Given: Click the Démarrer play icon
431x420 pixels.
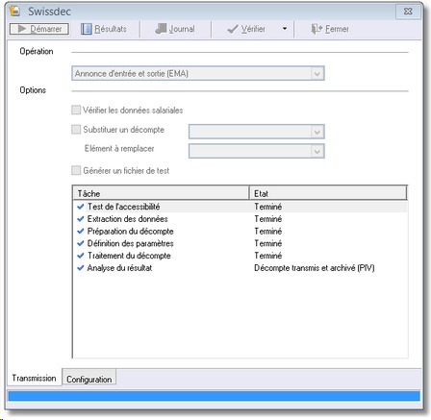Looking at the screenshot, I should pyautogui.click(x=22, y=29).
